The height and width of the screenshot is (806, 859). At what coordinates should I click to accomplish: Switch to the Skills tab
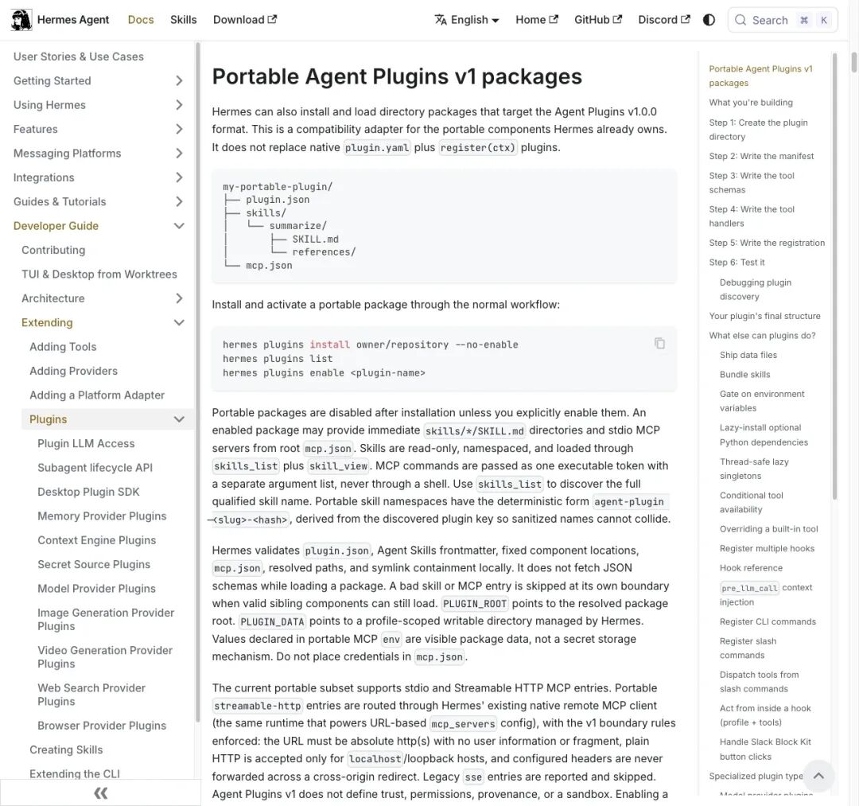point(183,20)
